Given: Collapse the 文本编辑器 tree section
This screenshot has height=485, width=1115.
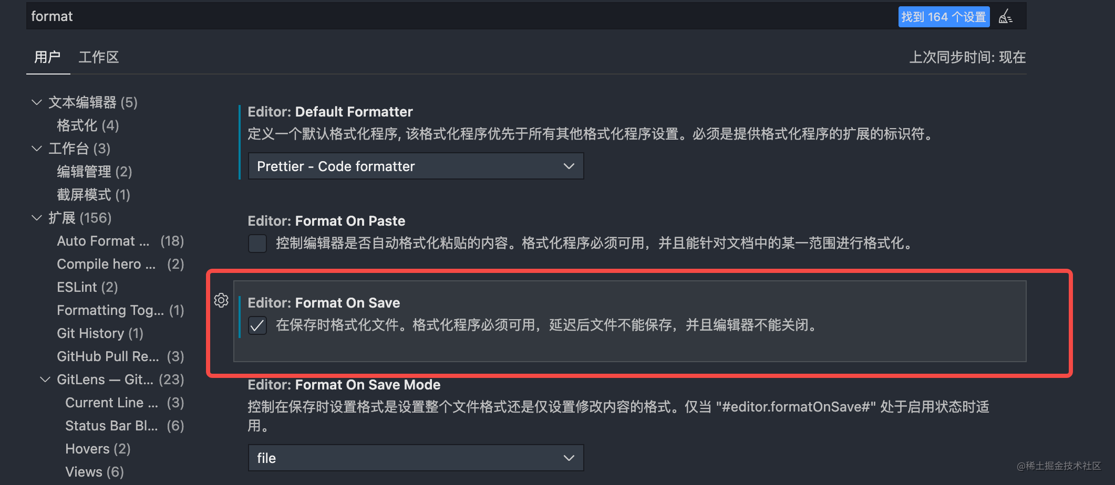Looking at the screenshot, I should 37,102.
